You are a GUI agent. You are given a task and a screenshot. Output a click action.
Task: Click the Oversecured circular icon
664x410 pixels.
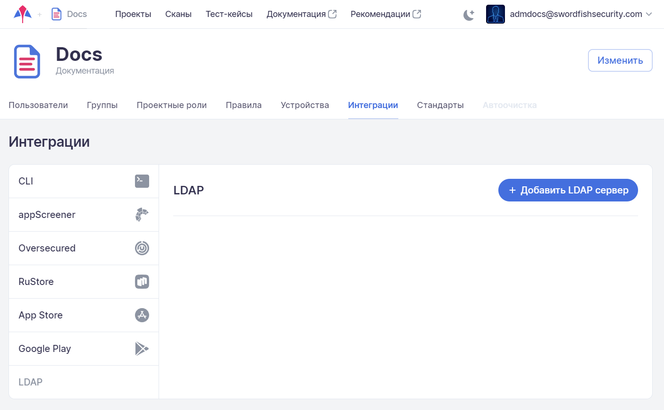[x=142, y=248]
